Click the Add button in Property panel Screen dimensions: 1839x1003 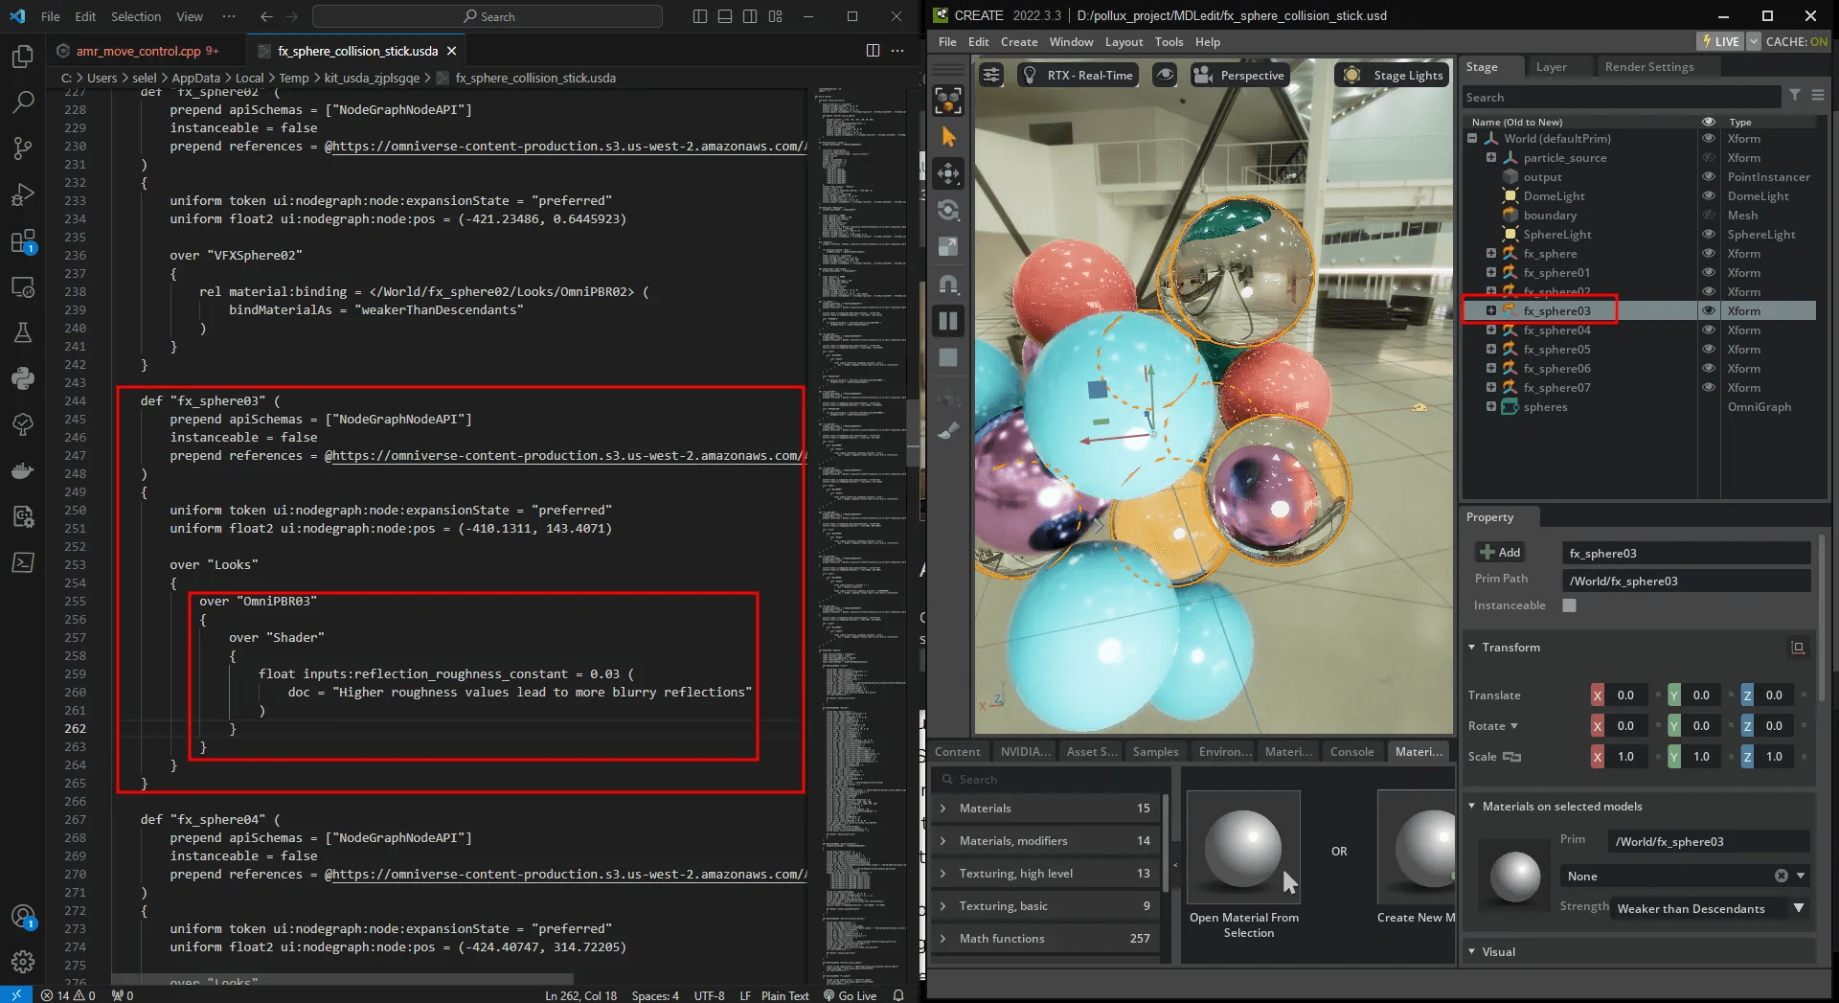click(1500, 552)
